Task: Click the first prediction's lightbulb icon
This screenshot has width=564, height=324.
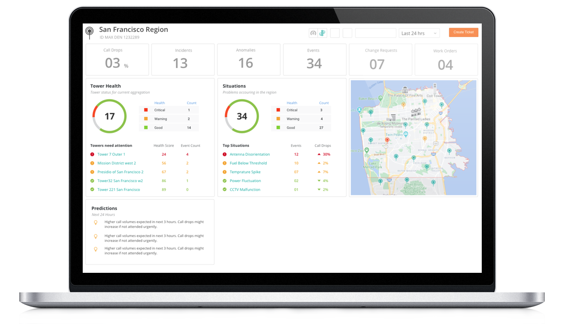Action: tap(96, 222)
